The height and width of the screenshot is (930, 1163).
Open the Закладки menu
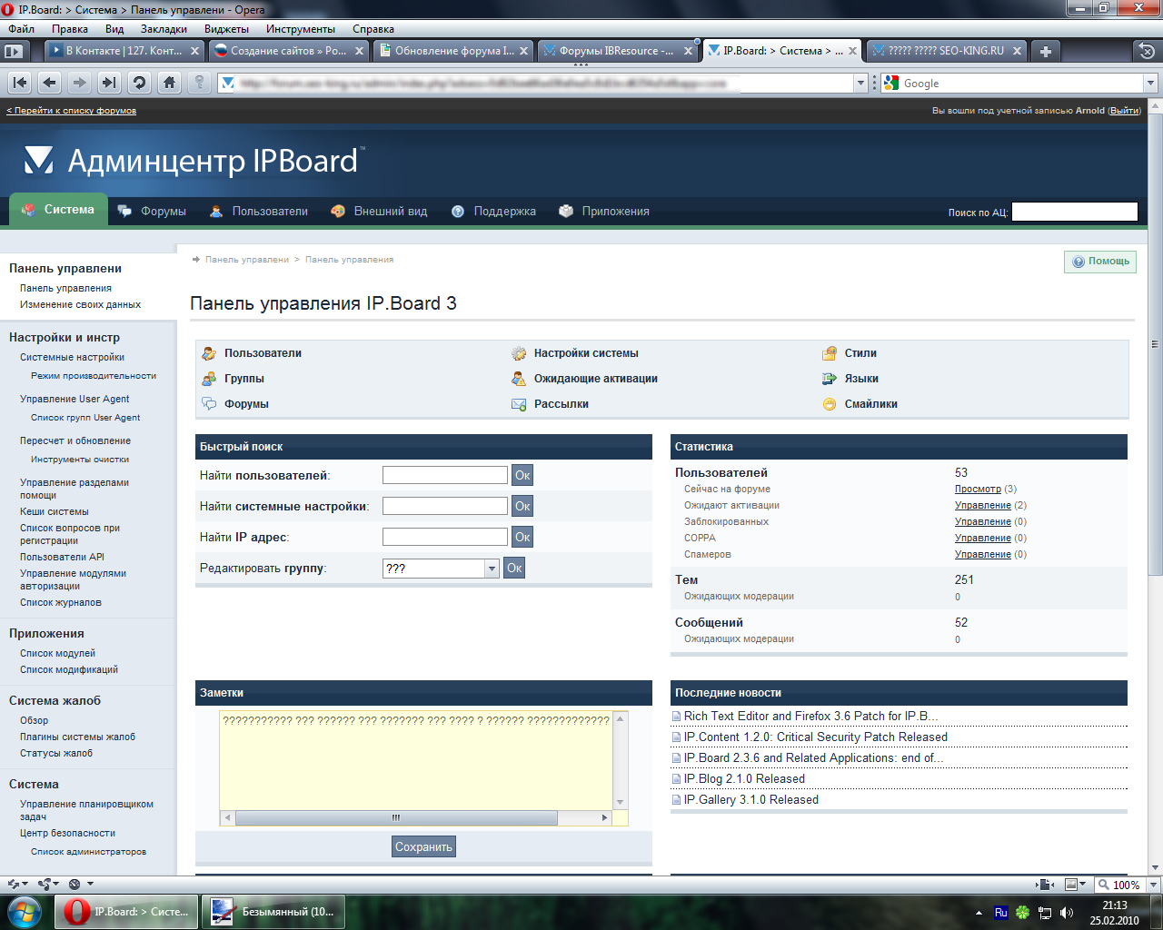(x=164, y=29)
